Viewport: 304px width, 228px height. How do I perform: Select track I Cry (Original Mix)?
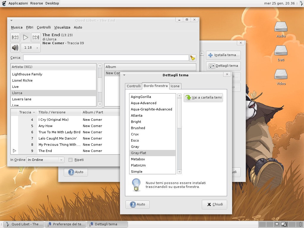pos(65,120)
